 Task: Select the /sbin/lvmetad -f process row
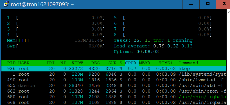(x=114, y=80)
